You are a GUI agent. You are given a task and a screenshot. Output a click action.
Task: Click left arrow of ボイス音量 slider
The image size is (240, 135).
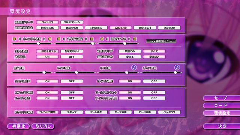pos(141,72)
